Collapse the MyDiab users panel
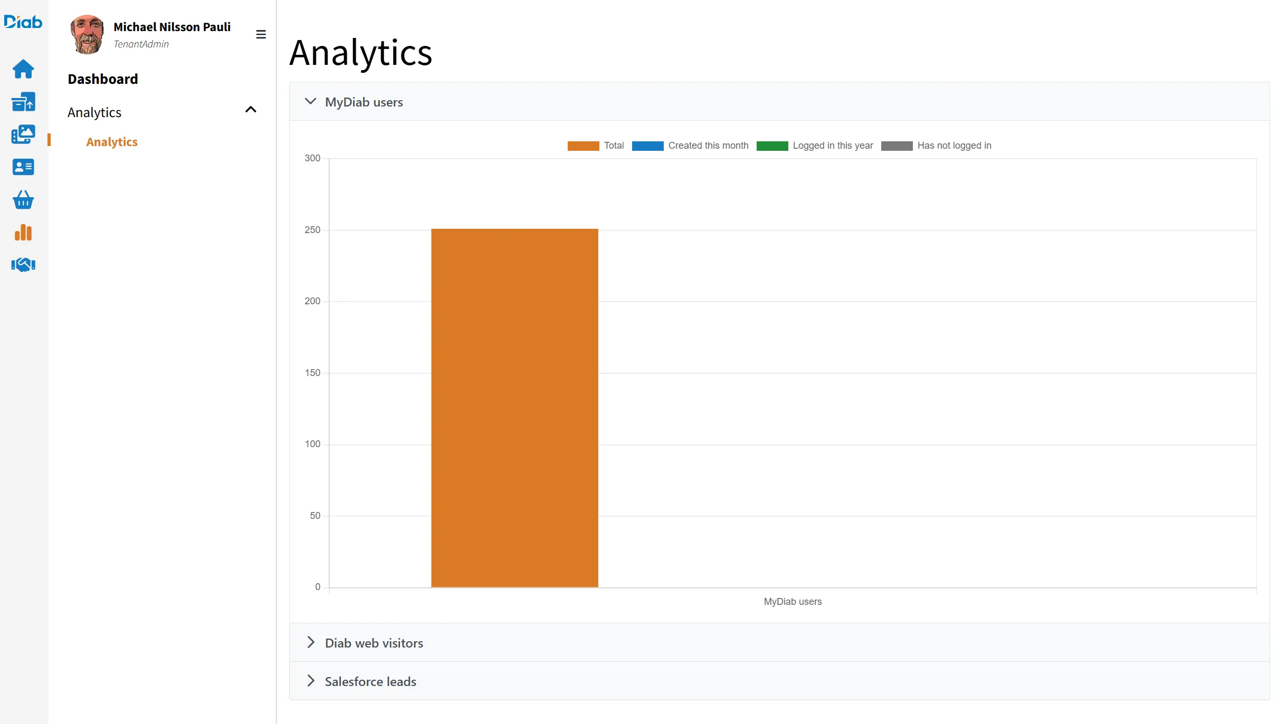The width and height of the screenshot is (1278, 724). [x=311, y=102]
